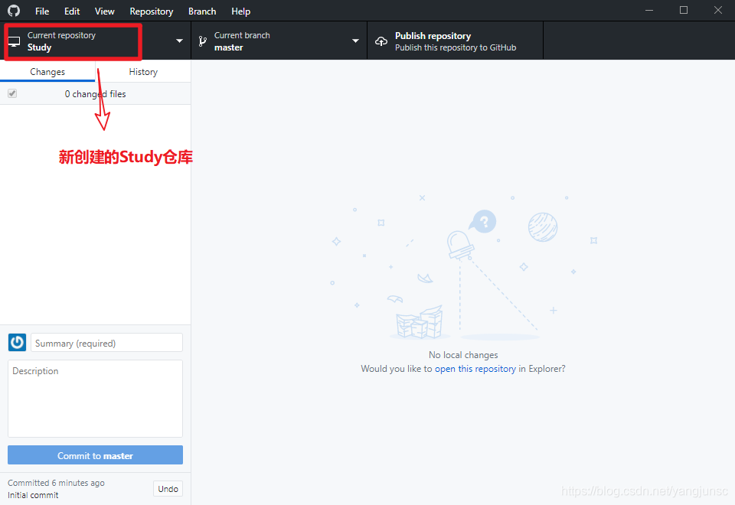735x505 pixels.
Task: Click the Commit to master button
Action: click(95, 454)
